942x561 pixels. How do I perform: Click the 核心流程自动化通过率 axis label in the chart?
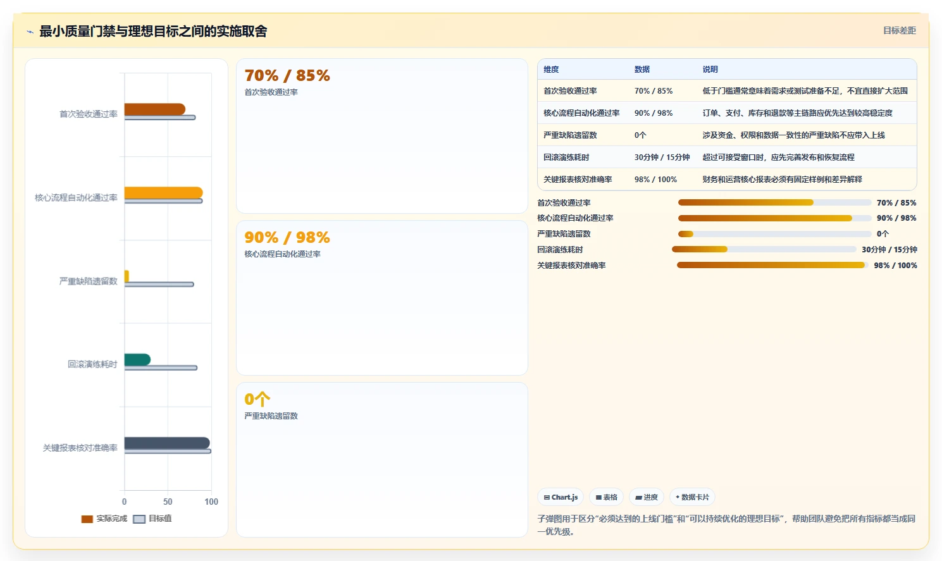pyautogui.click(x=76, y=197)
